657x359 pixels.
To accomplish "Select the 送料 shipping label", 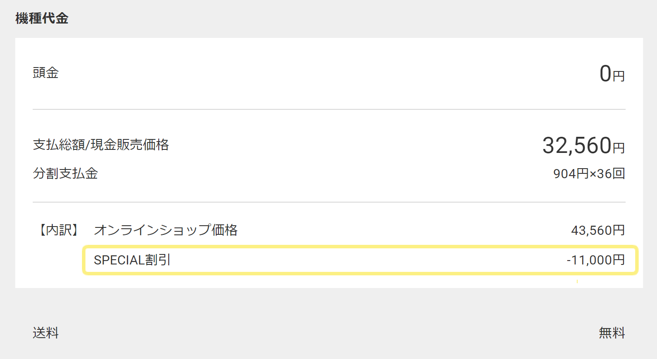I will tap(46, 333).
